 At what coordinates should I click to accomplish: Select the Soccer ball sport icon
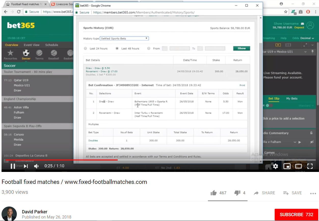[26, 53]
